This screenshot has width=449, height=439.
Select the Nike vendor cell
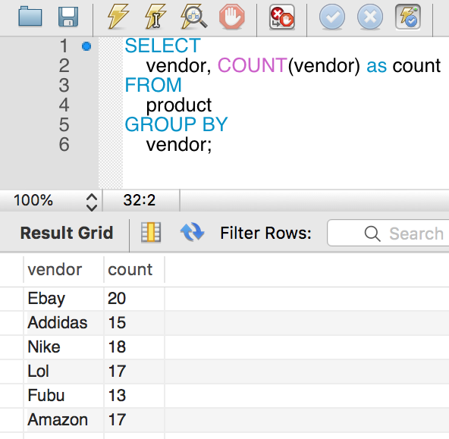pos(63,347)
